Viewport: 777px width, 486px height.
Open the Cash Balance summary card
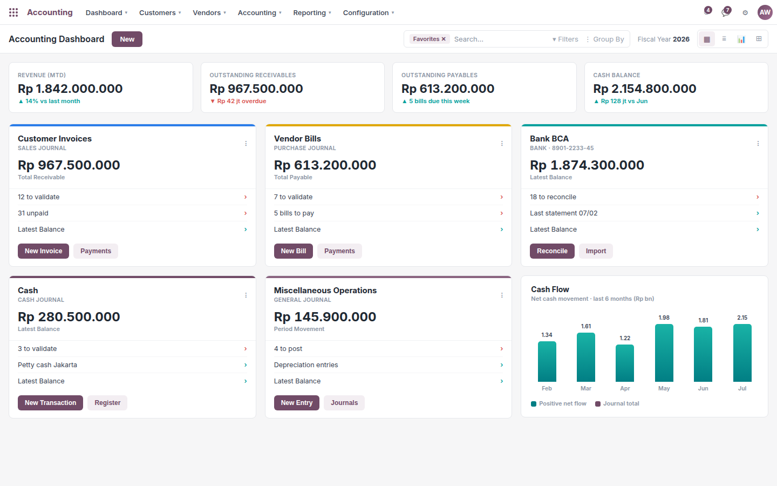coord(676,87)
